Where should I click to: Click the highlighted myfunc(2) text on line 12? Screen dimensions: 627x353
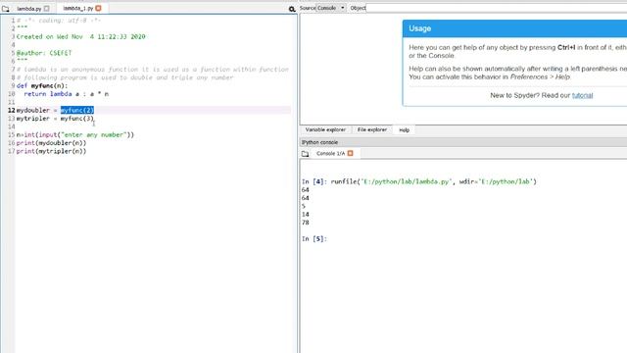click(x=77, y=110)
